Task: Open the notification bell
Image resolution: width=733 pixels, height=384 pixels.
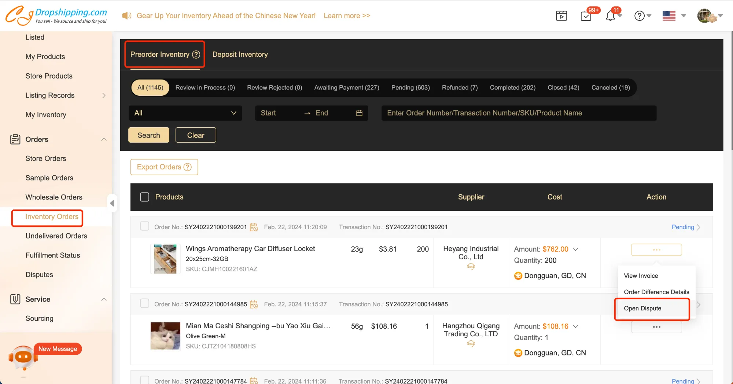Action: pos(610,16)
